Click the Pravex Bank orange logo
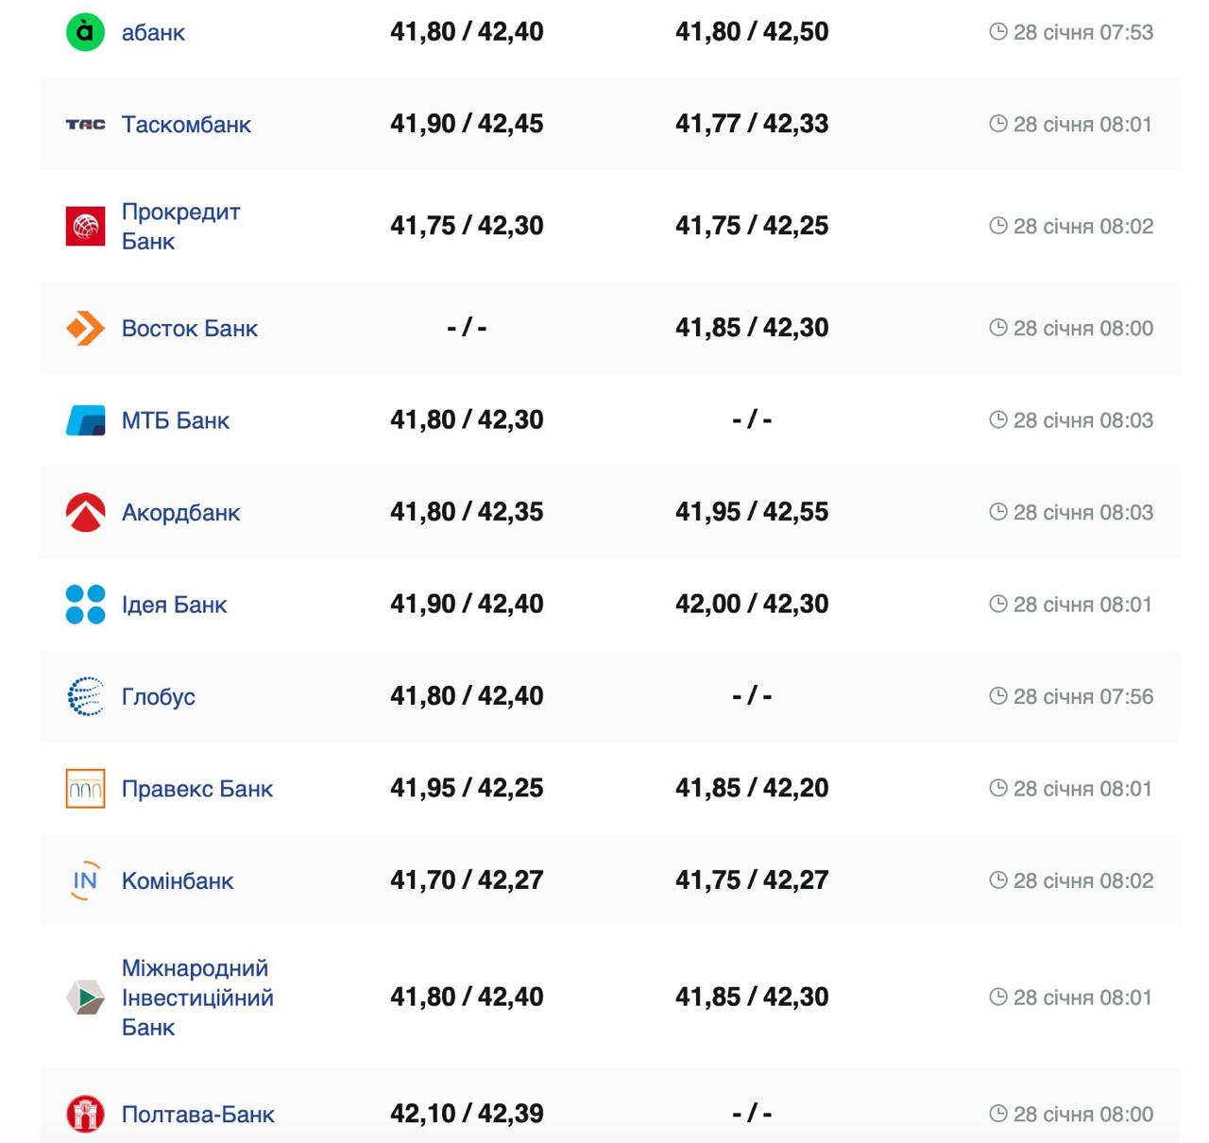1209x1143 pixels. click(x=85, y=789)
